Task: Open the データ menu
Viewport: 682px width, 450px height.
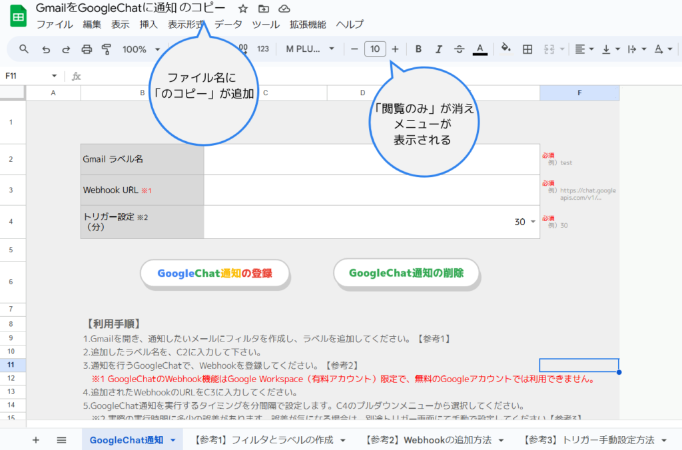Action: [x=228, y=25]
